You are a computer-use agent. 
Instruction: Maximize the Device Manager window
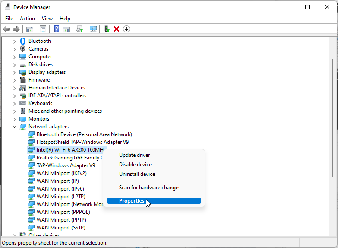coord(307,7)
